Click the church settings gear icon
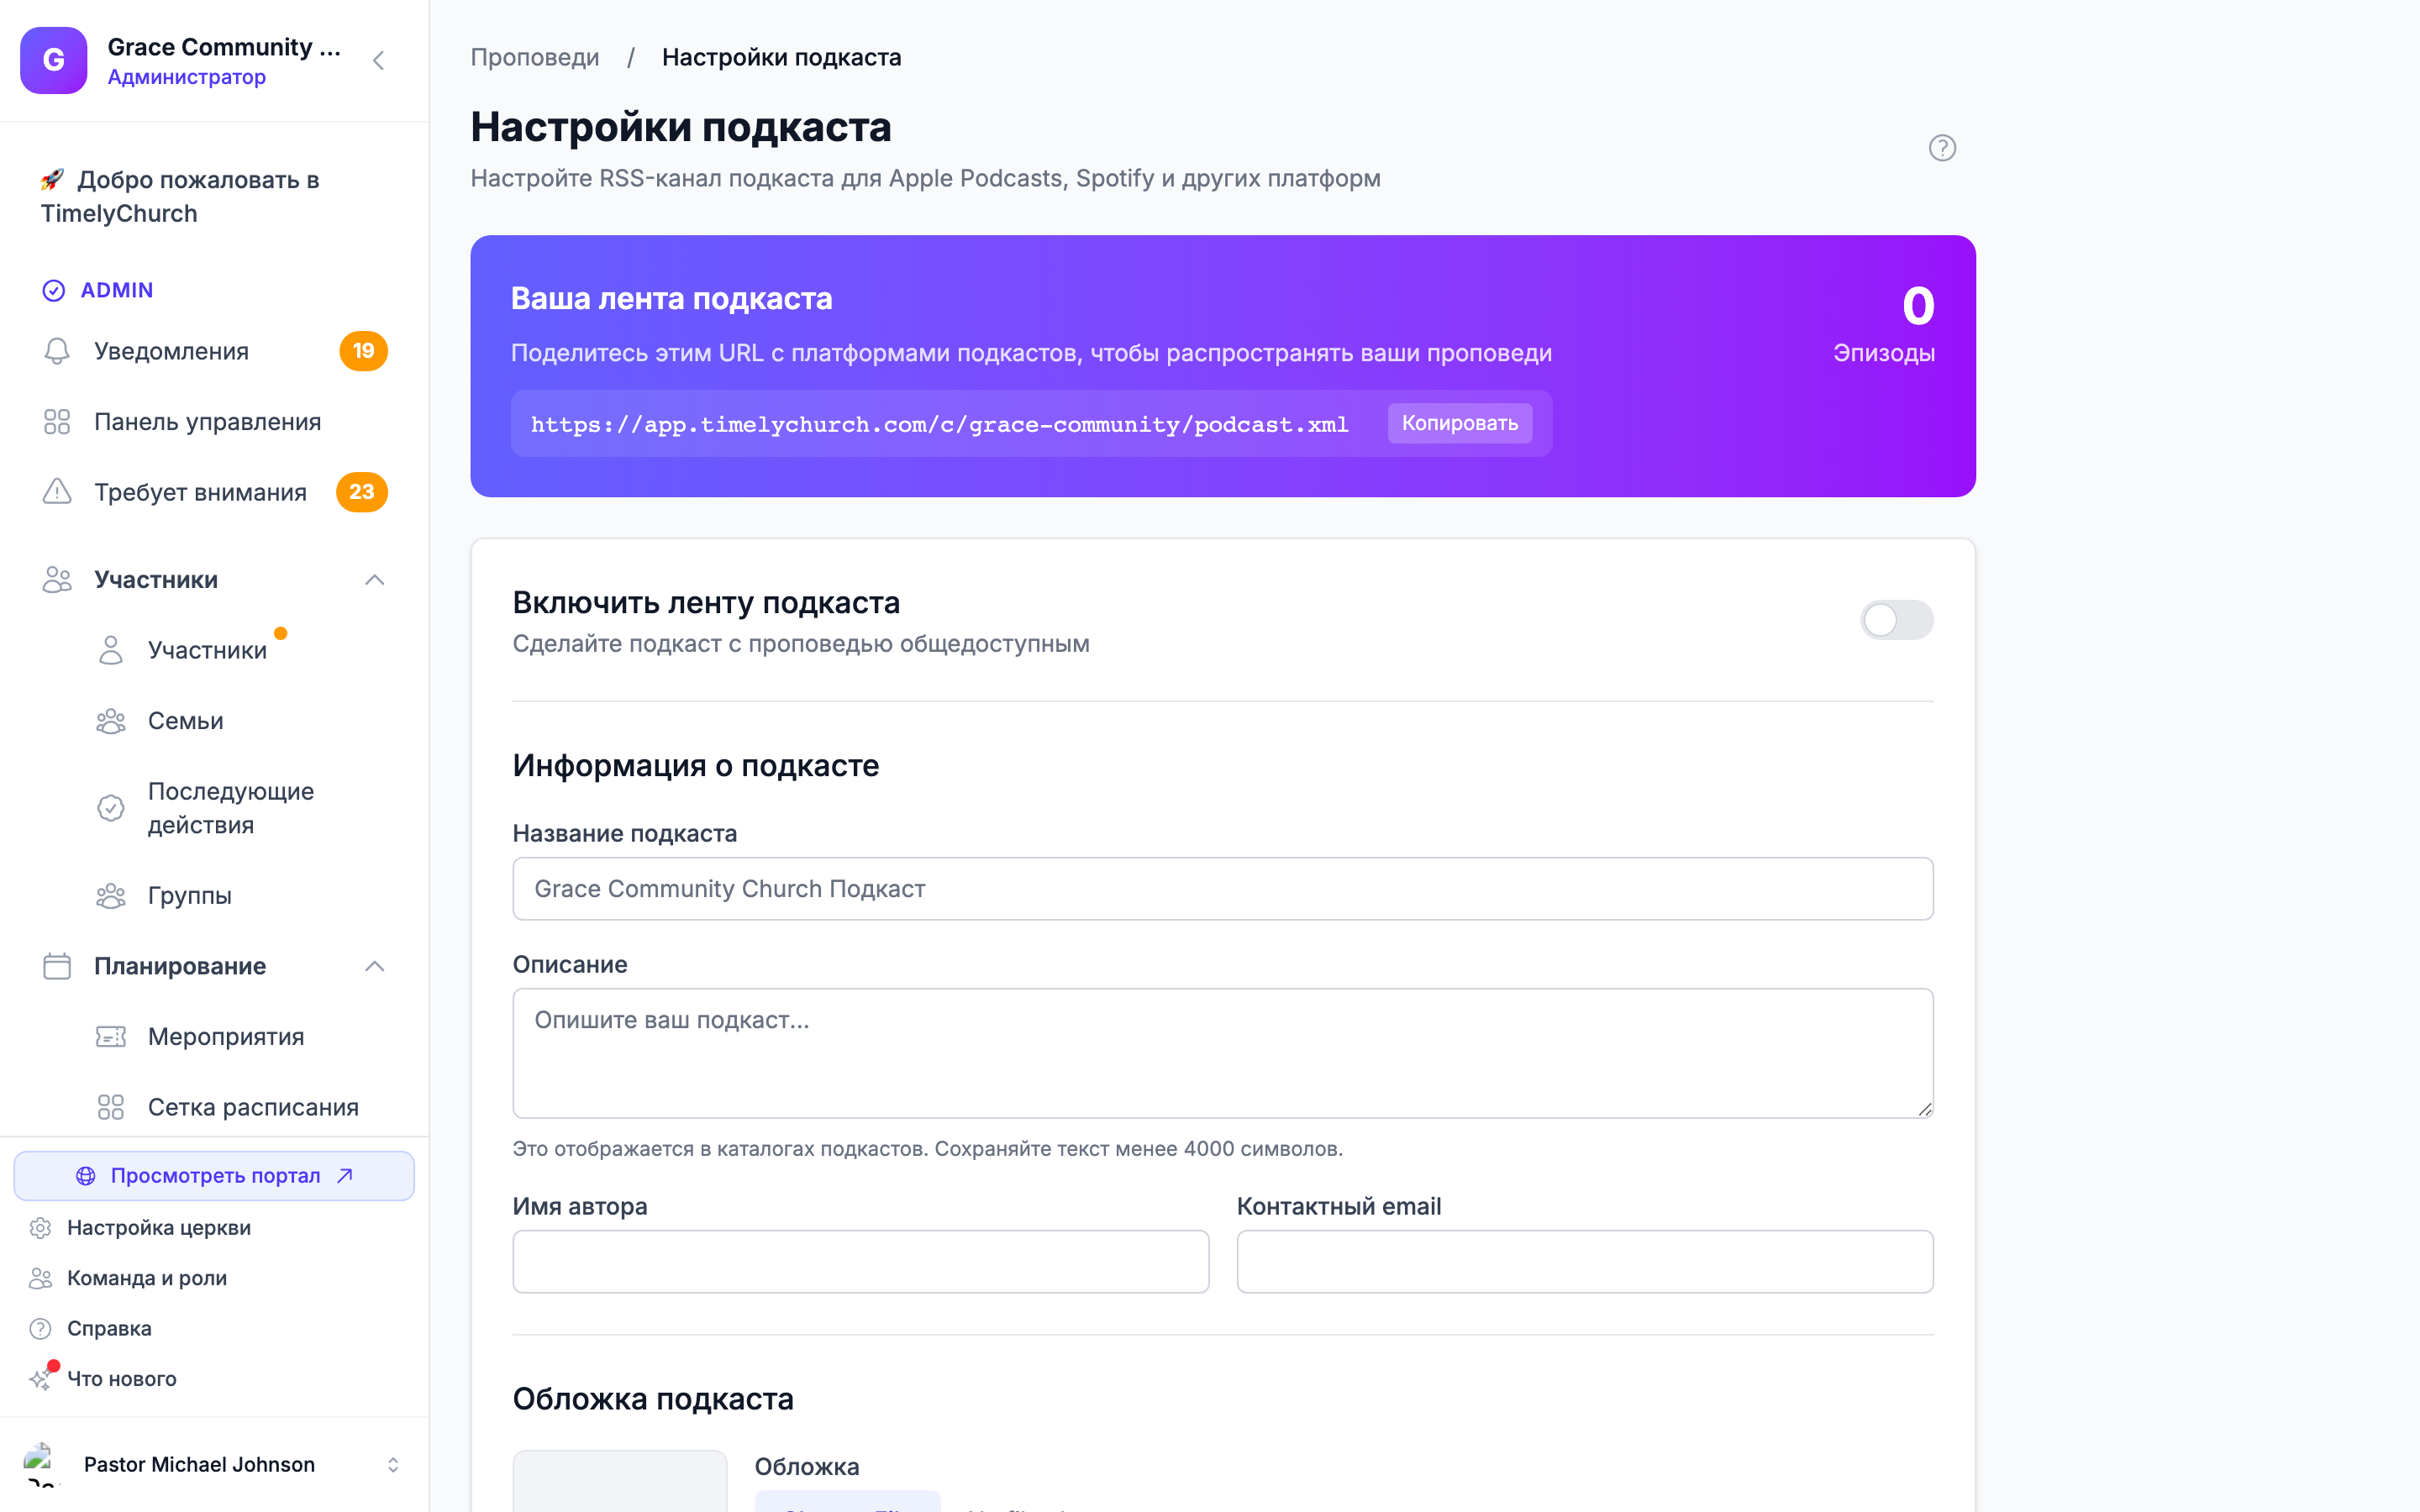 (x=40, y=1228)
